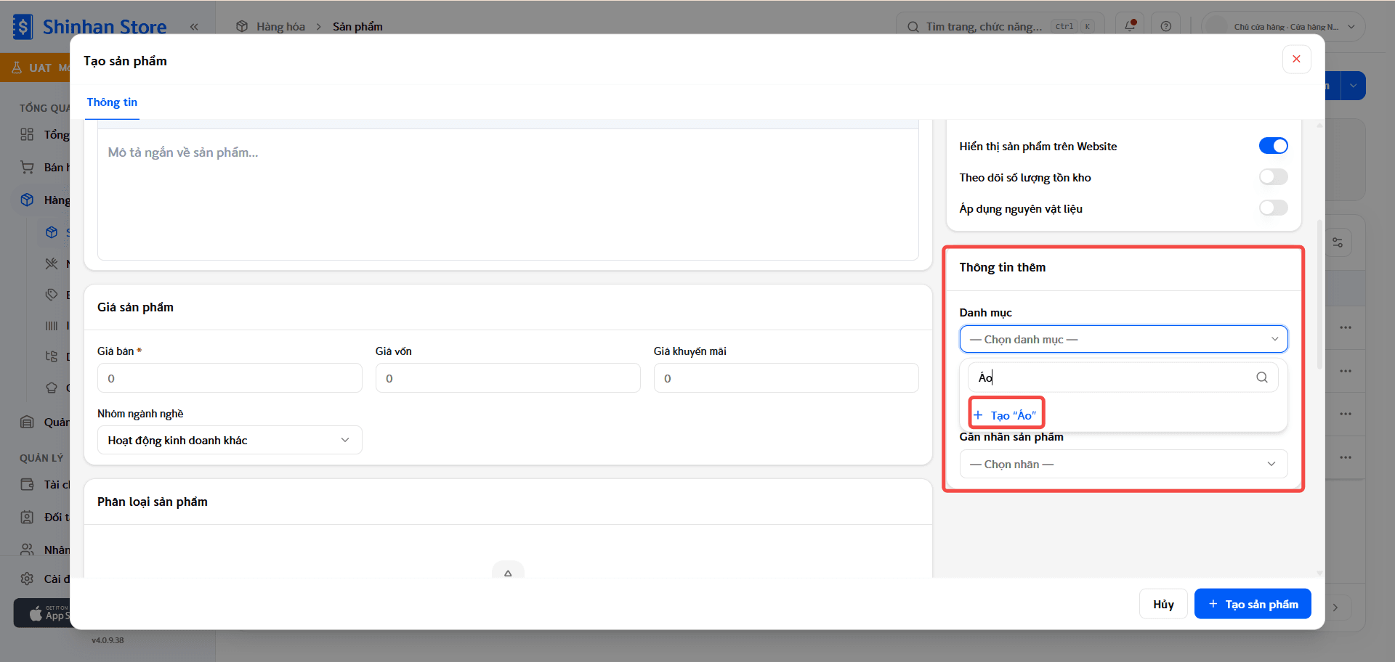Click the upward arrow collapse icon below Phân loại
The image size is (1395, 662).
(x=508, y=572)
